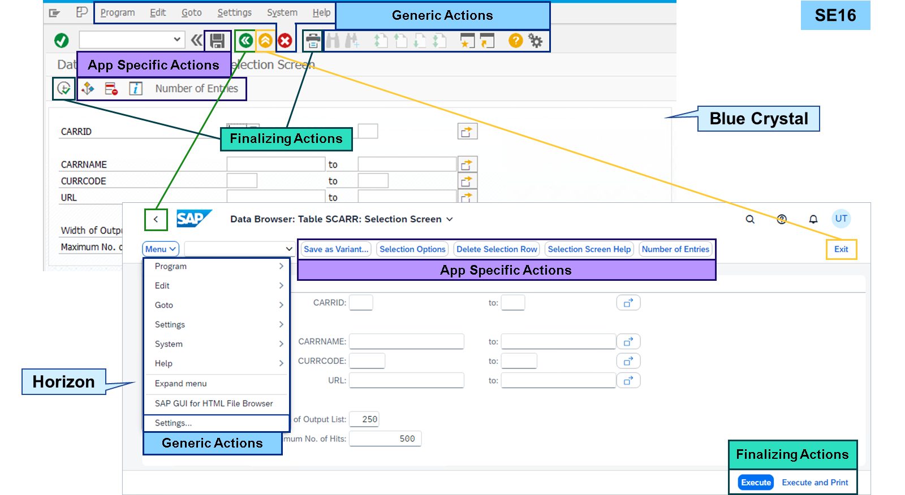Image resolution: width=905 pixels, height=495 pixels.
Task: Click the First Page icon
Action: (381, 41)
